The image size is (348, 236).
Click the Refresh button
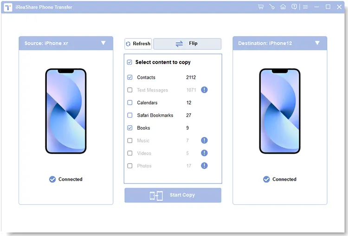tap(138, 44)
